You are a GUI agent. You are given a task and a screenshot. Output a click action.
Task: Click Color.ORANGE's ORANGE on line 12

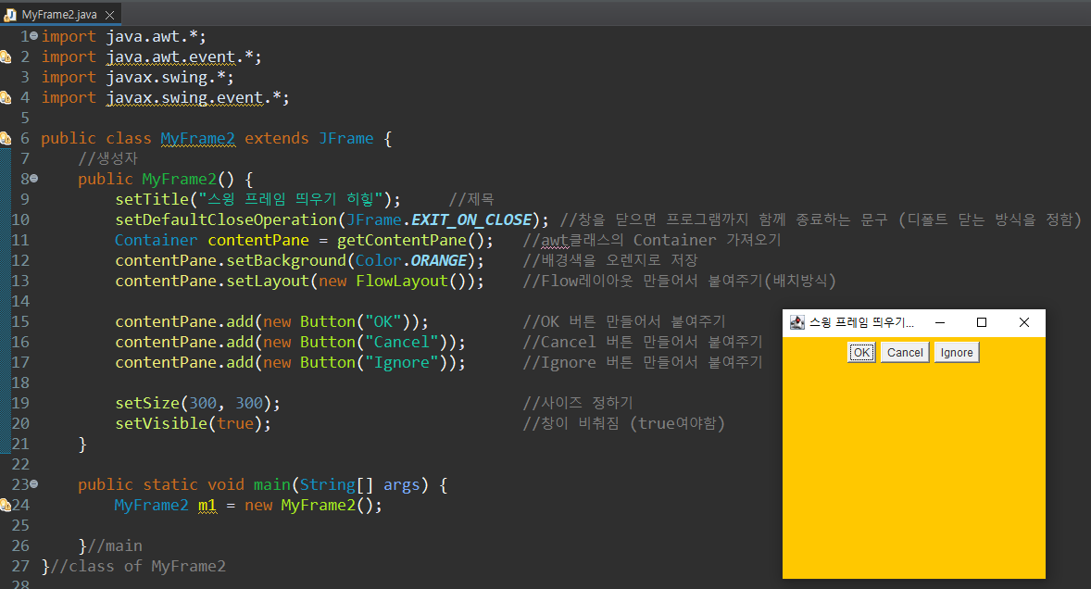click(438, 260)
